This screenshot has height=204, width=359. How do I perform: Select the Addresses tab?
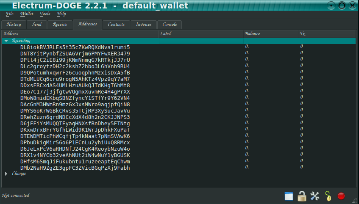[87, 24]
